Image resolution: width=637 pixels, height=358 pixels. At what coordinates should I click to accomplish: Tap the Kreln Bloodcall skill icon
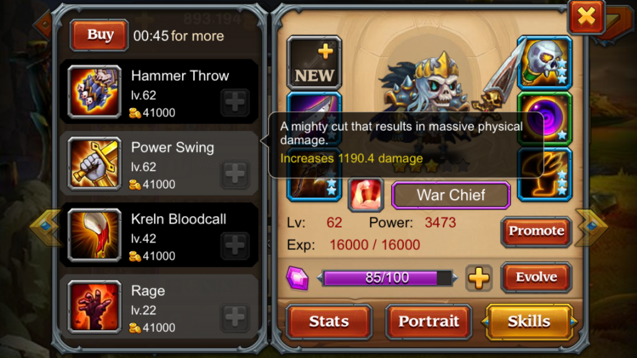pyautogui.click(x=95, y=235)
